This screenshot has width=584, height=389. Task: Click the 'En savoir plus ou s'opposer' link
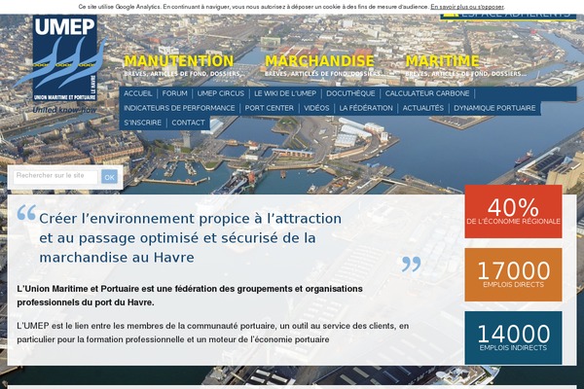467,7
